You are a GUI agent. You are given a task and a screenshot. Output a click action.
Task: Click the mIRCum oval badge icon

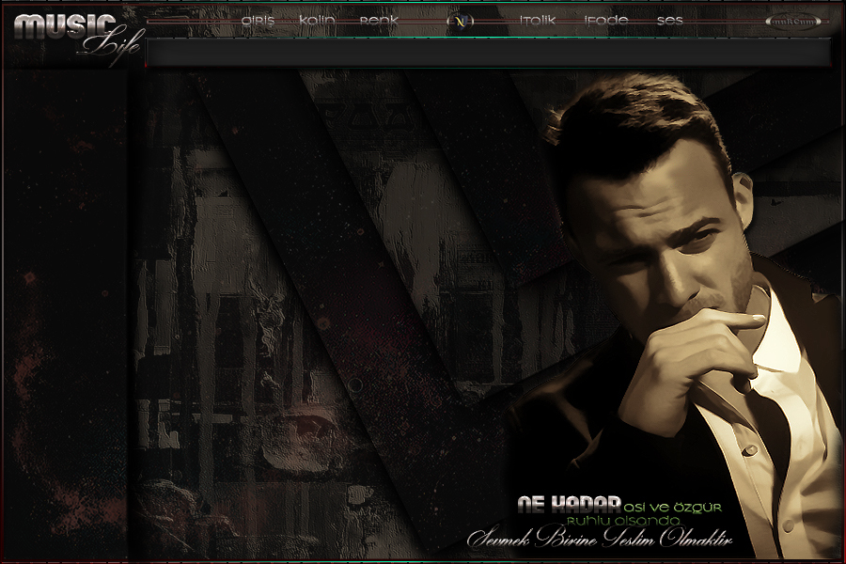pyautogui.click(x=792, y=21)
